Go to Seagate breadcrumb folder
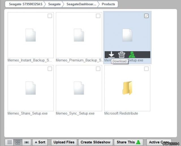The image size is (181, 146). (x=54, y=4)
